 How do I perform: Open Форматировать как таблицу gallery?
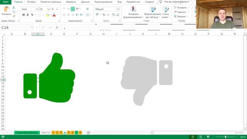pos(152,12)
